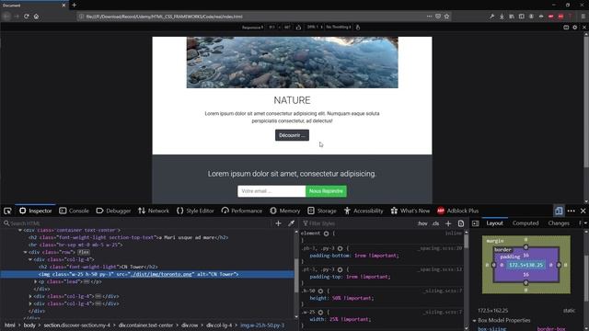The height and width of the screenshot is (331, 589).
Task: Open devtools customize menu (three dots)
Action: coord(571,211)
